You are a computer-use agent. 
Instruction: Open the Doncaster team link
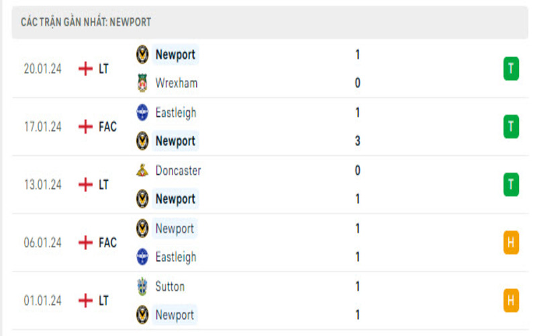click(x=178, y=171)
